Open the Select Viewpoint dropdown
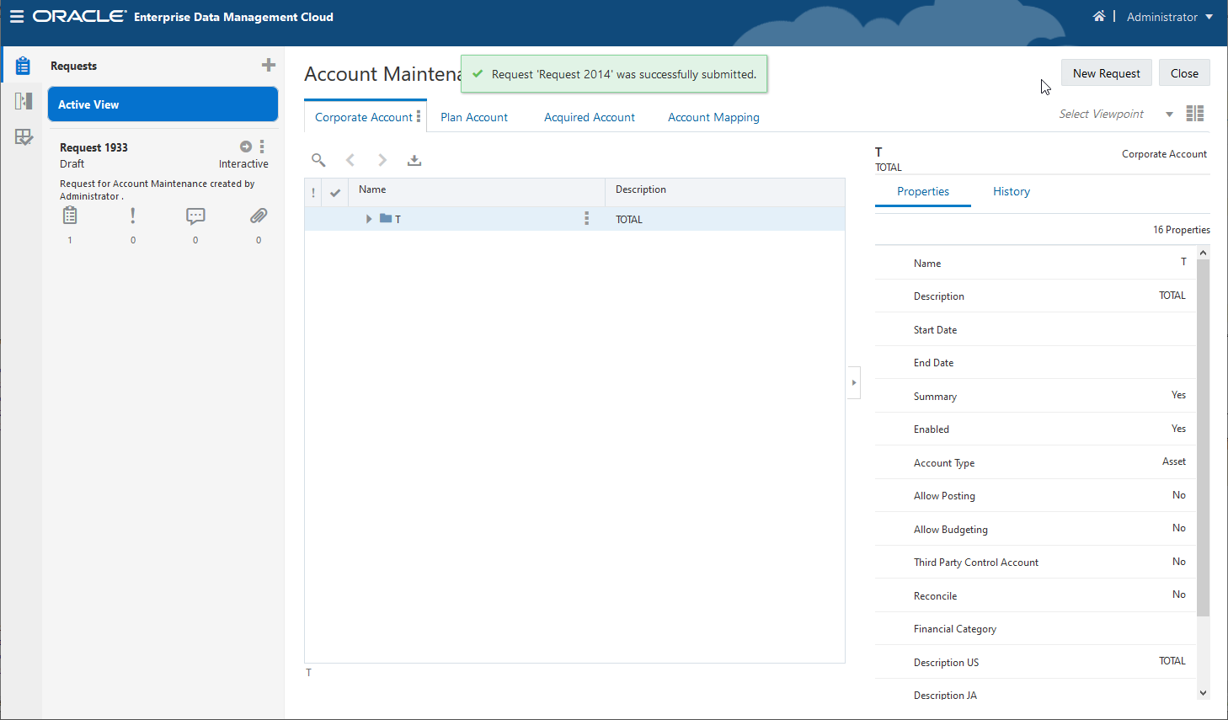Viewport: 1228px width, 720px height. [1169, 113]
